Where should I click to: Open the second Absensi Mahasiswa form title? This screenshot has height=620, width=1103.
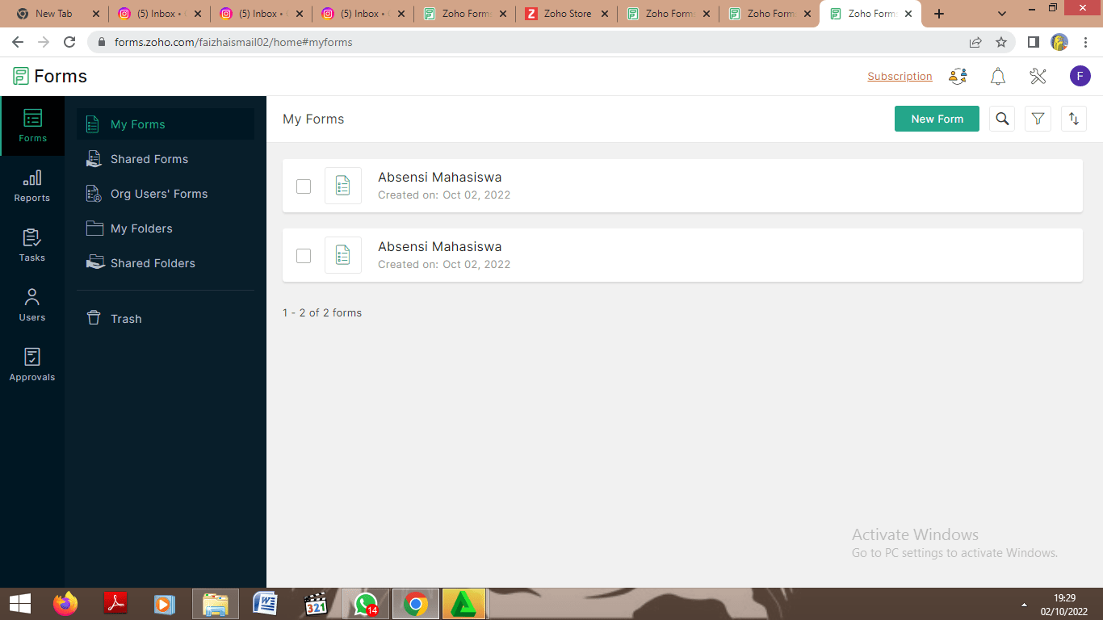pos(440,247)
